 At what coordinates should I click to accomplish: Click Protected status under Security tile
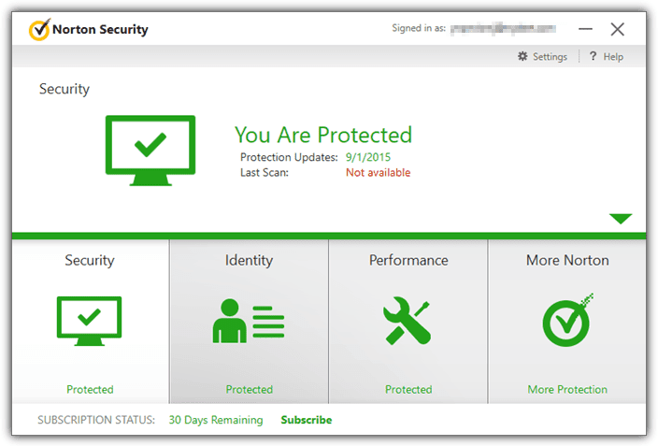coord(90,389)
